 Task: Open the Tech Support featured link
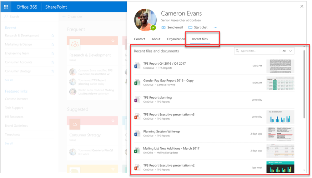pyautogui.click(x=14, y=108)
